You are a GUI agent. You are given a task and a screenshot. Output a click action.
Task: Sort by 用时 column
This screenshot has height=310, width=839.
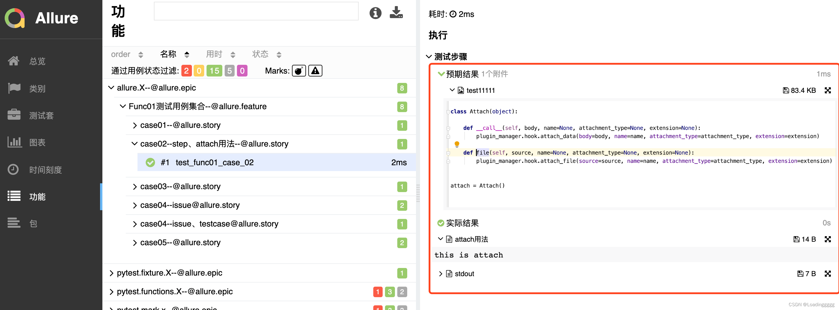221,54
